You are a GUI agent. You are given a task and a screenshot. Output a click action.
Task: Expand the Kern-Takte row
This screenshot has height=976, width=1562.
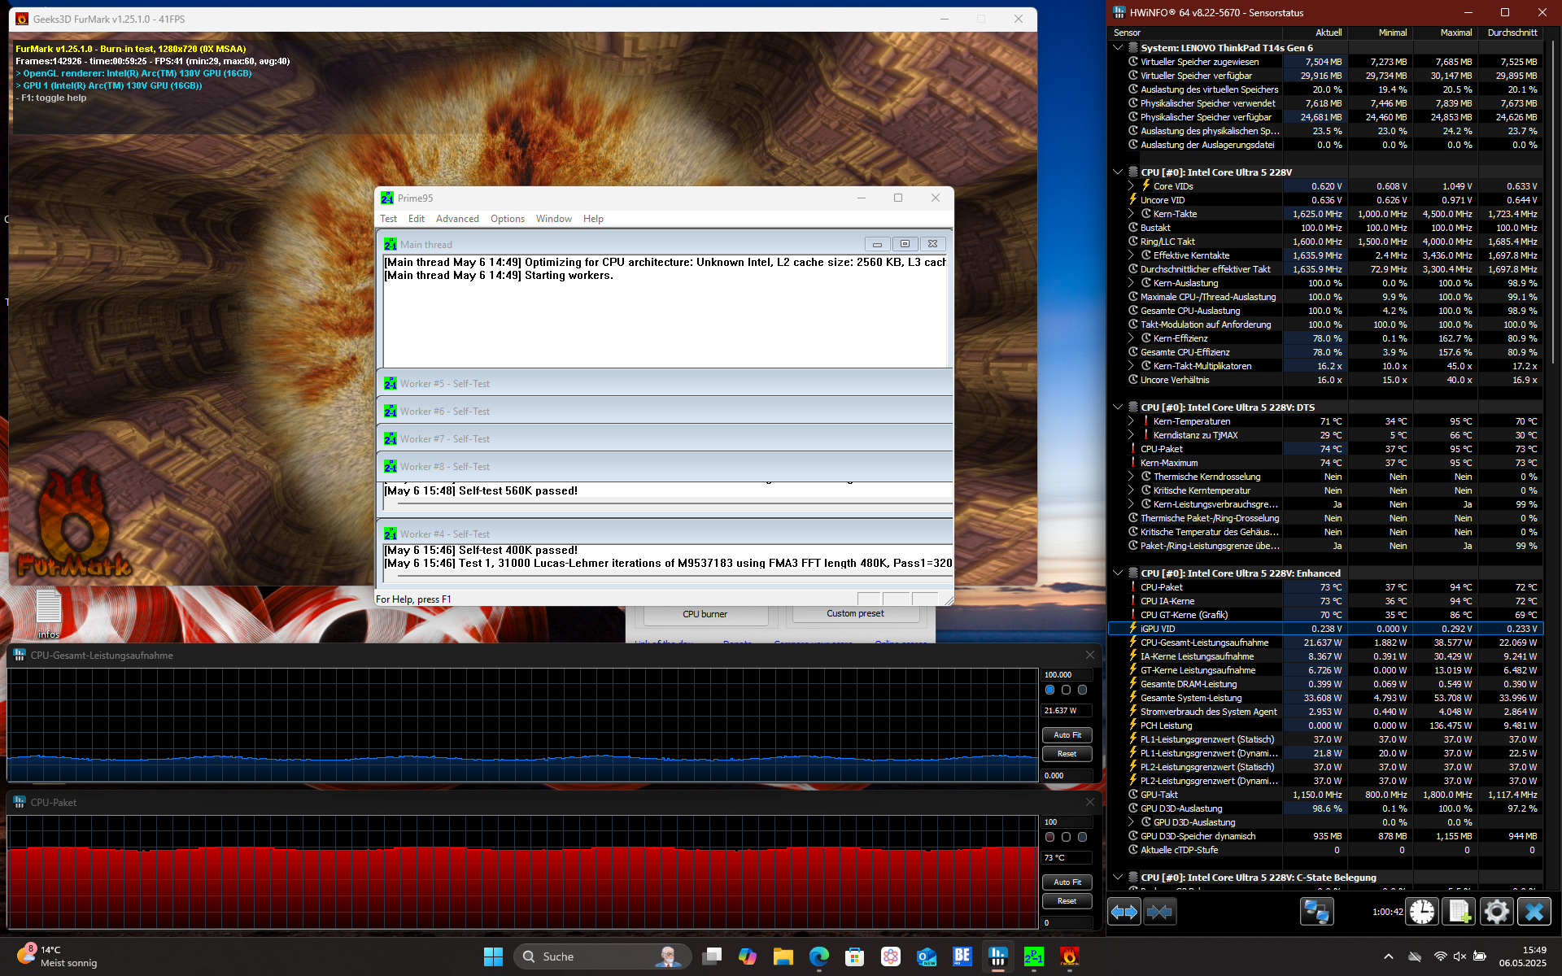coord(1132,214)
